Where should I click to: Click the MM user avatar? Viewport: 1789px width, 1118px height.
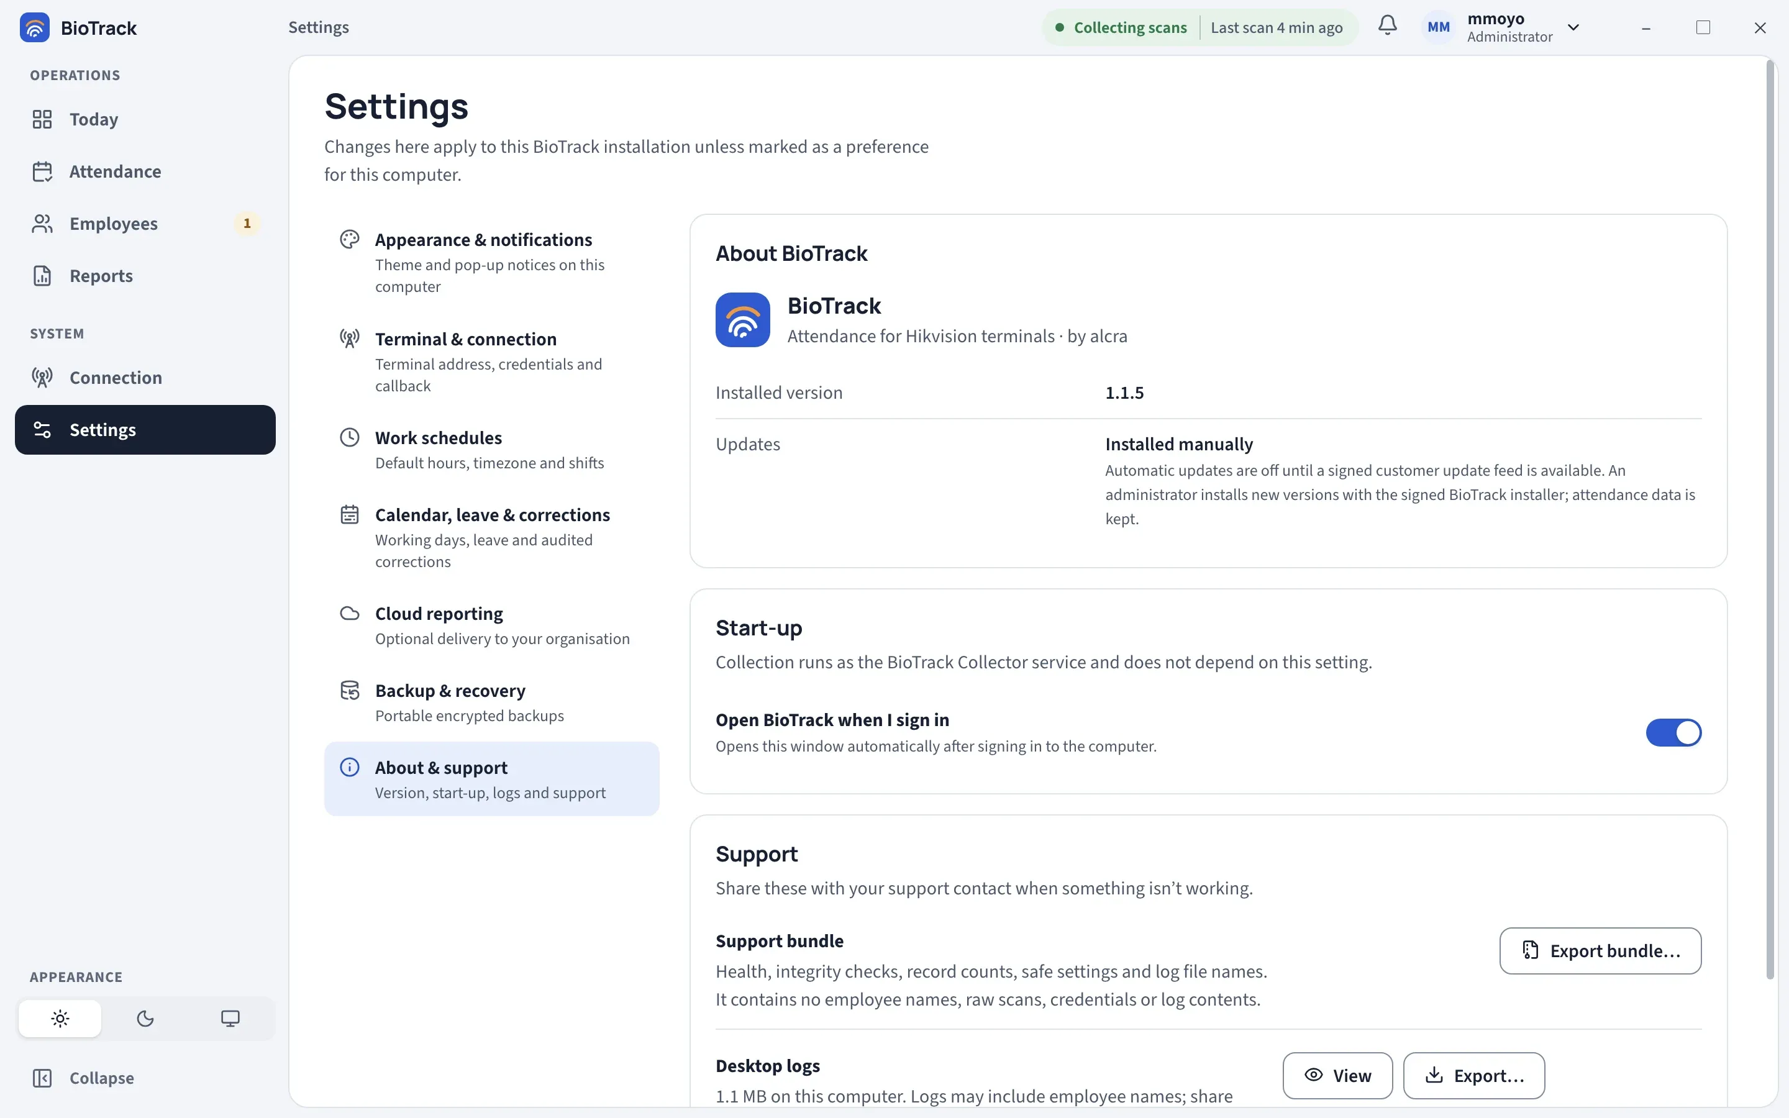[1439, 27]
